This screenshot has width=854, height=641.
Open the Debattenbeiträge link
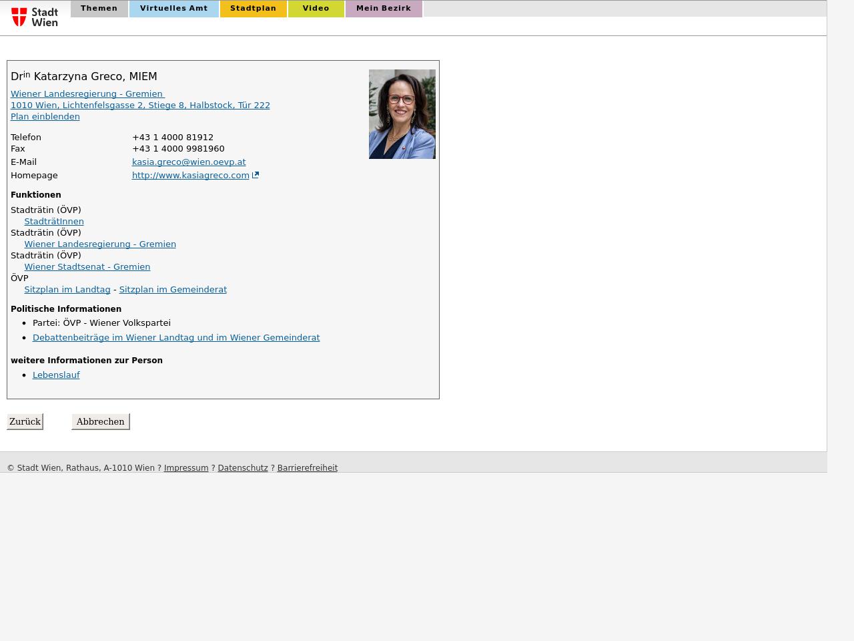(x=176, y=337)
